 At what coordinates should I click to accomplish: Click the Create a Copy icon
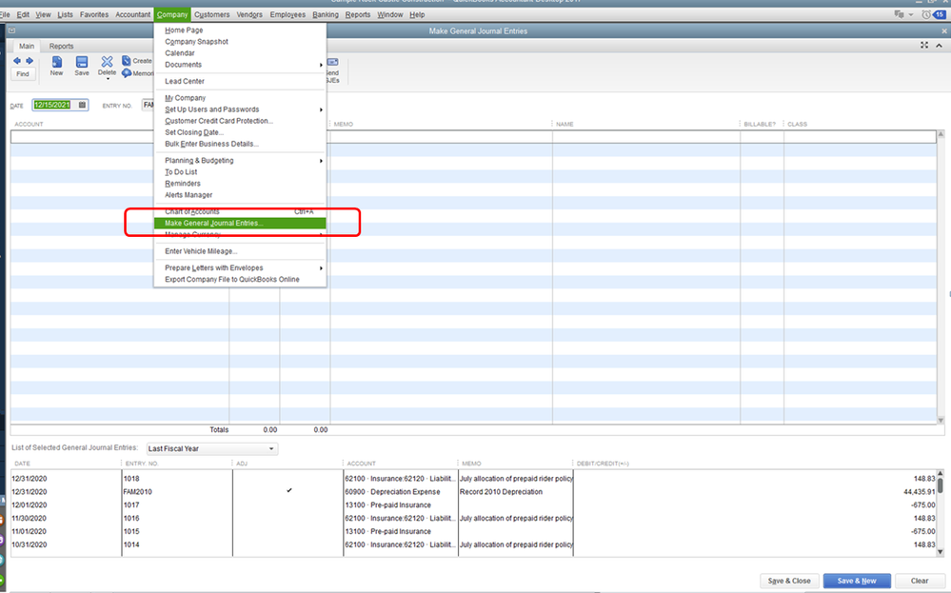pyautogui.click(x=127, y=61)
